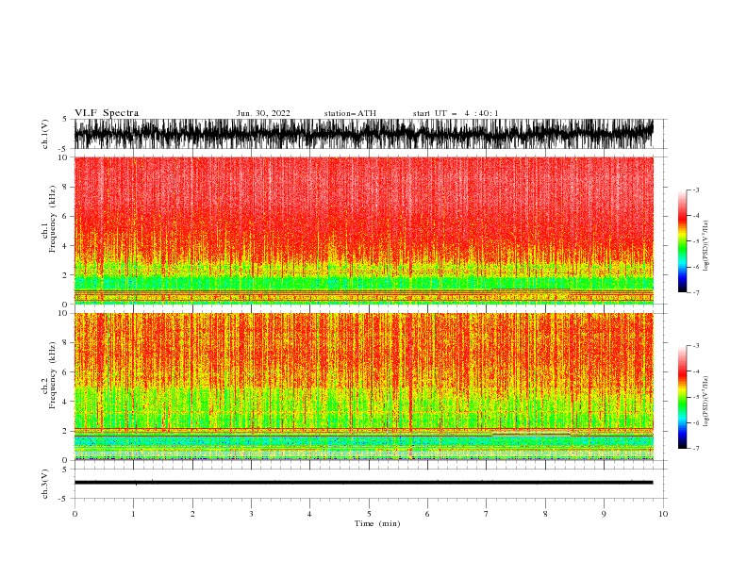This screenshot has height=577, width=747.
Task: Click the 'ch.1 Frequency (kHz)' axis label
Action: pos(49,219)
